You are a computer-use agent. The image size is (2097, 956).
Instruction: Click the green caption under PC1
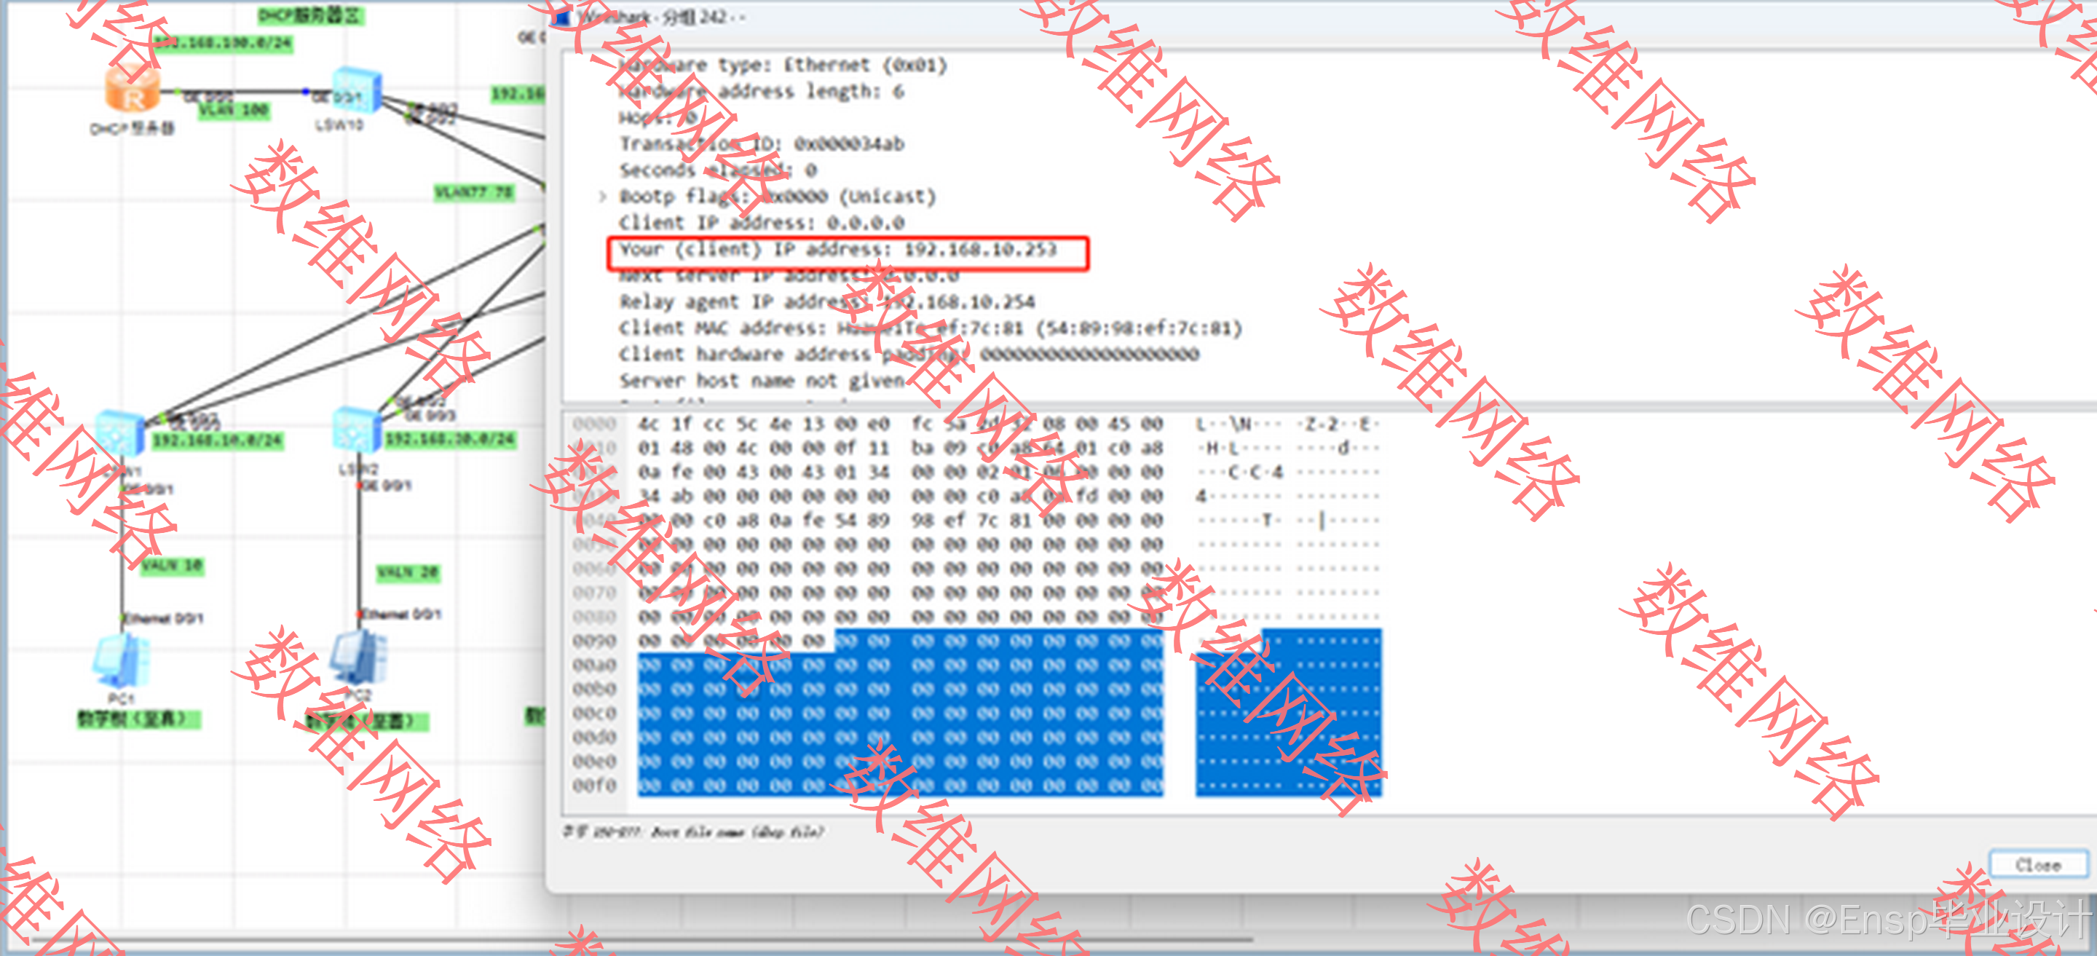click(138, 719)
